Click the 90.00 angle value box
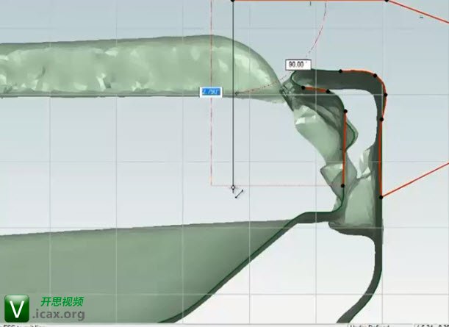 click(x=298, y=65)
